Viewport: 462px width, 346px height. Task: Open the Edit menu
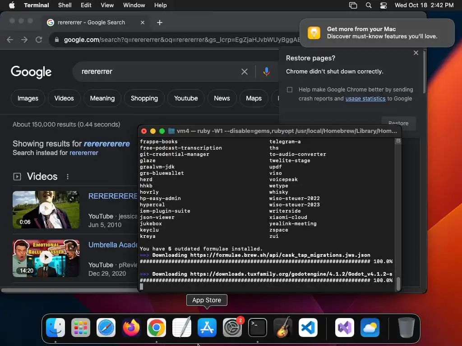(x=86, y=5)
